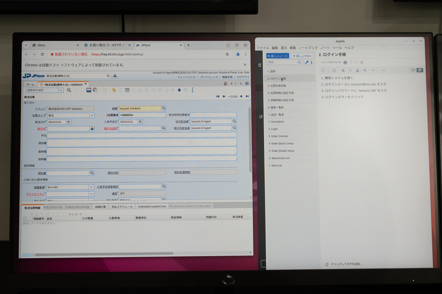Click the lookup icon for 入荷予定保管場所 field
The image size is (442, 294).
click(164, 187)
